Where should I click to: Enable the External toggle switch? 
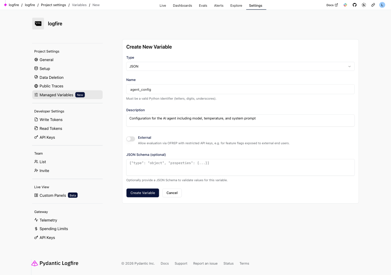130,139
